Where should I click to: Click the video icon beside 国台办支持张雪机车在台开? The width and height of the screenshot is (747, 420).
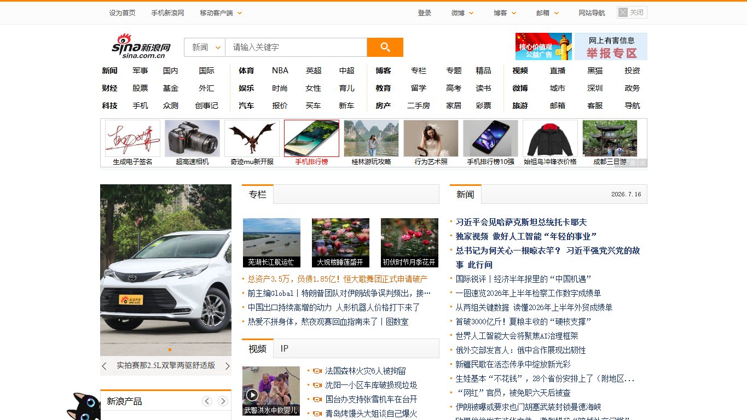pyautogui.click(x=317, y=400)
